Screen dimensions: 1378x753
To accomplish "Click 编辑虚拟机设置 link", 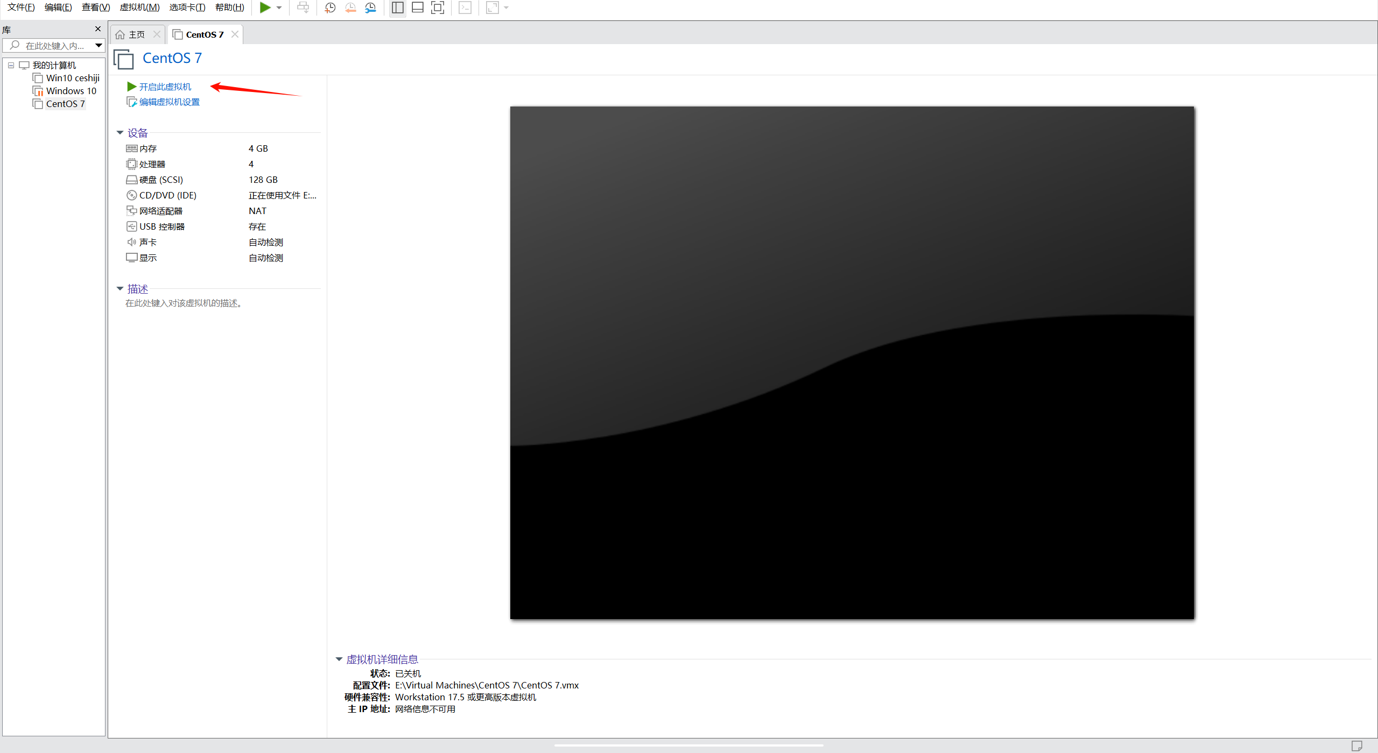I will click(169, 102).
